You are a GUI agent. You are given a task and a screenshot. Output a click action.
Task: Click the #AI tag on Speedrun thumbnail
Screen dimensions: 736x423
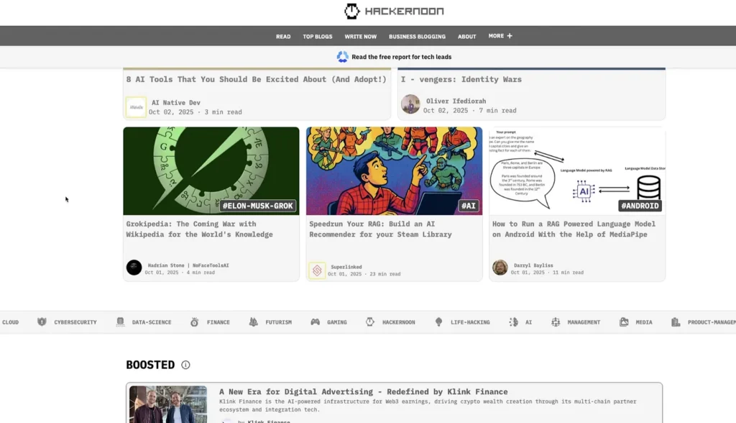point(469,206)
